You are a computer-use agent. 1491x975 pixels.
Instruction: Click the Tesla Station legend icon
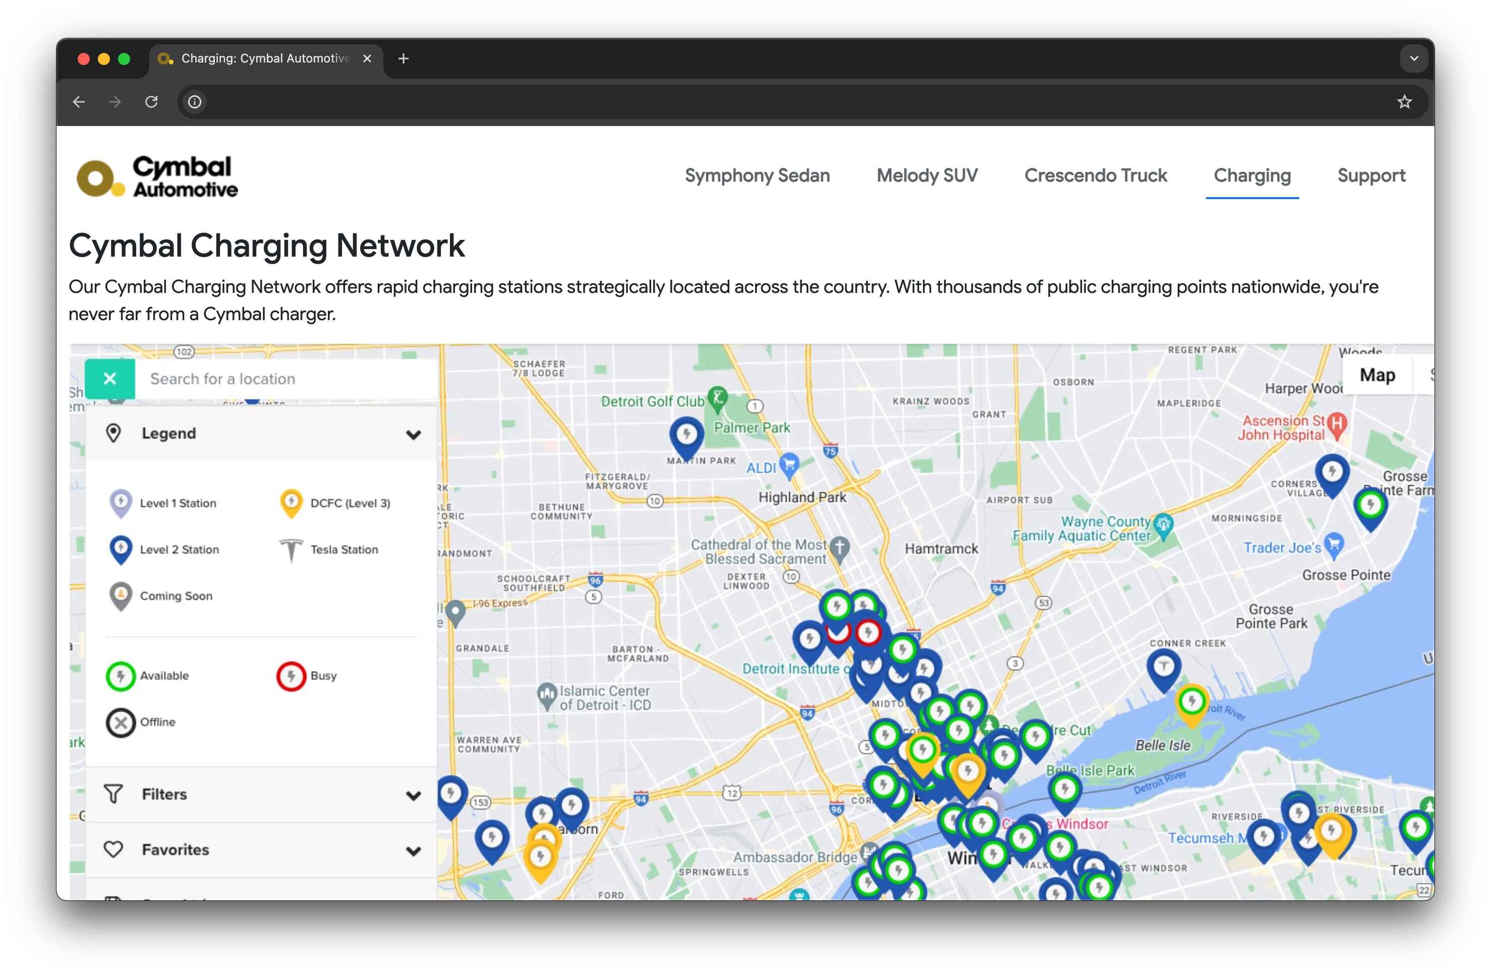(291, 551)
